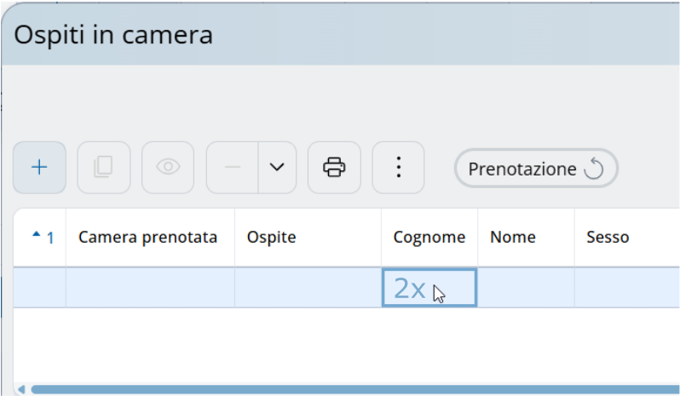Select the Nome cell in the first row

(x=525, y=288)
